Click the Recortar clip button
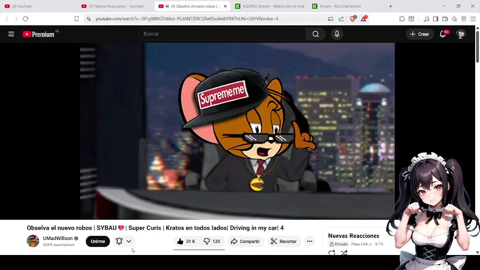480x270 pixels. pyautogui.click(x=284, y=241)
